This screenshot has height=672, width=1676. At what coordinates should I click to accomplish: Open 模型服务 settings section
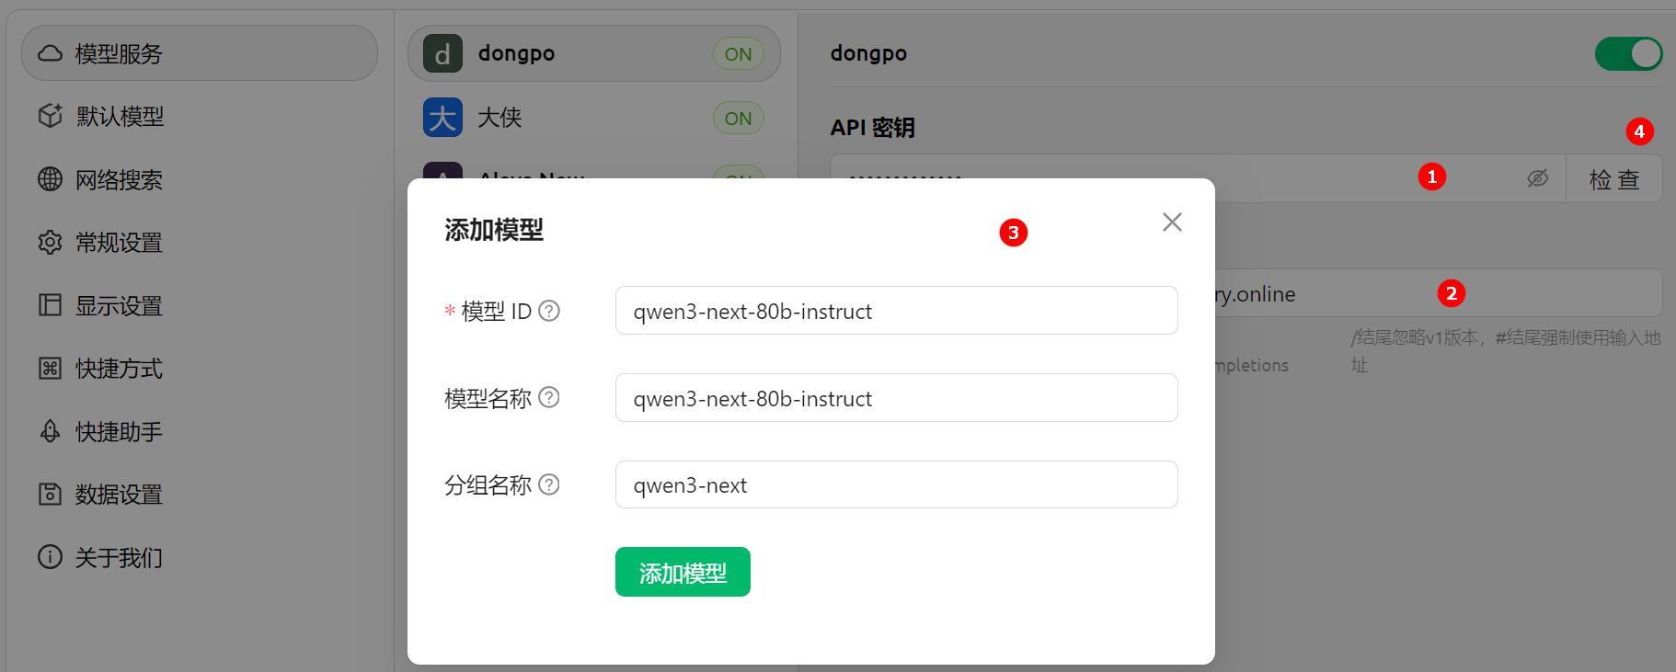(x=199, y=53)
